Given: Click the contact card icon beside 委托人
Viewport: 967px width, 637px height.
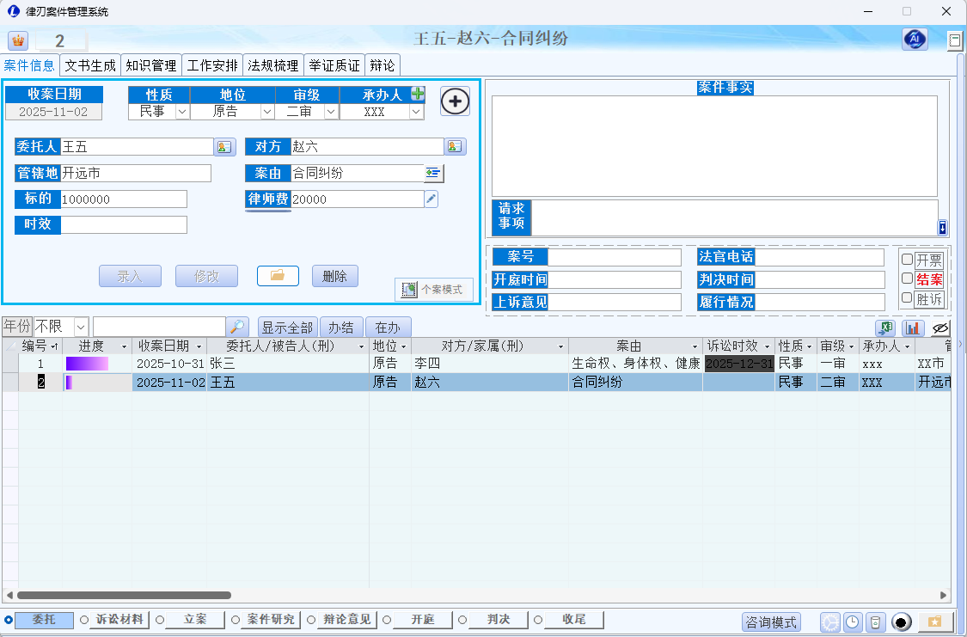Looking at the screenshot, I should tap(223, 147).
